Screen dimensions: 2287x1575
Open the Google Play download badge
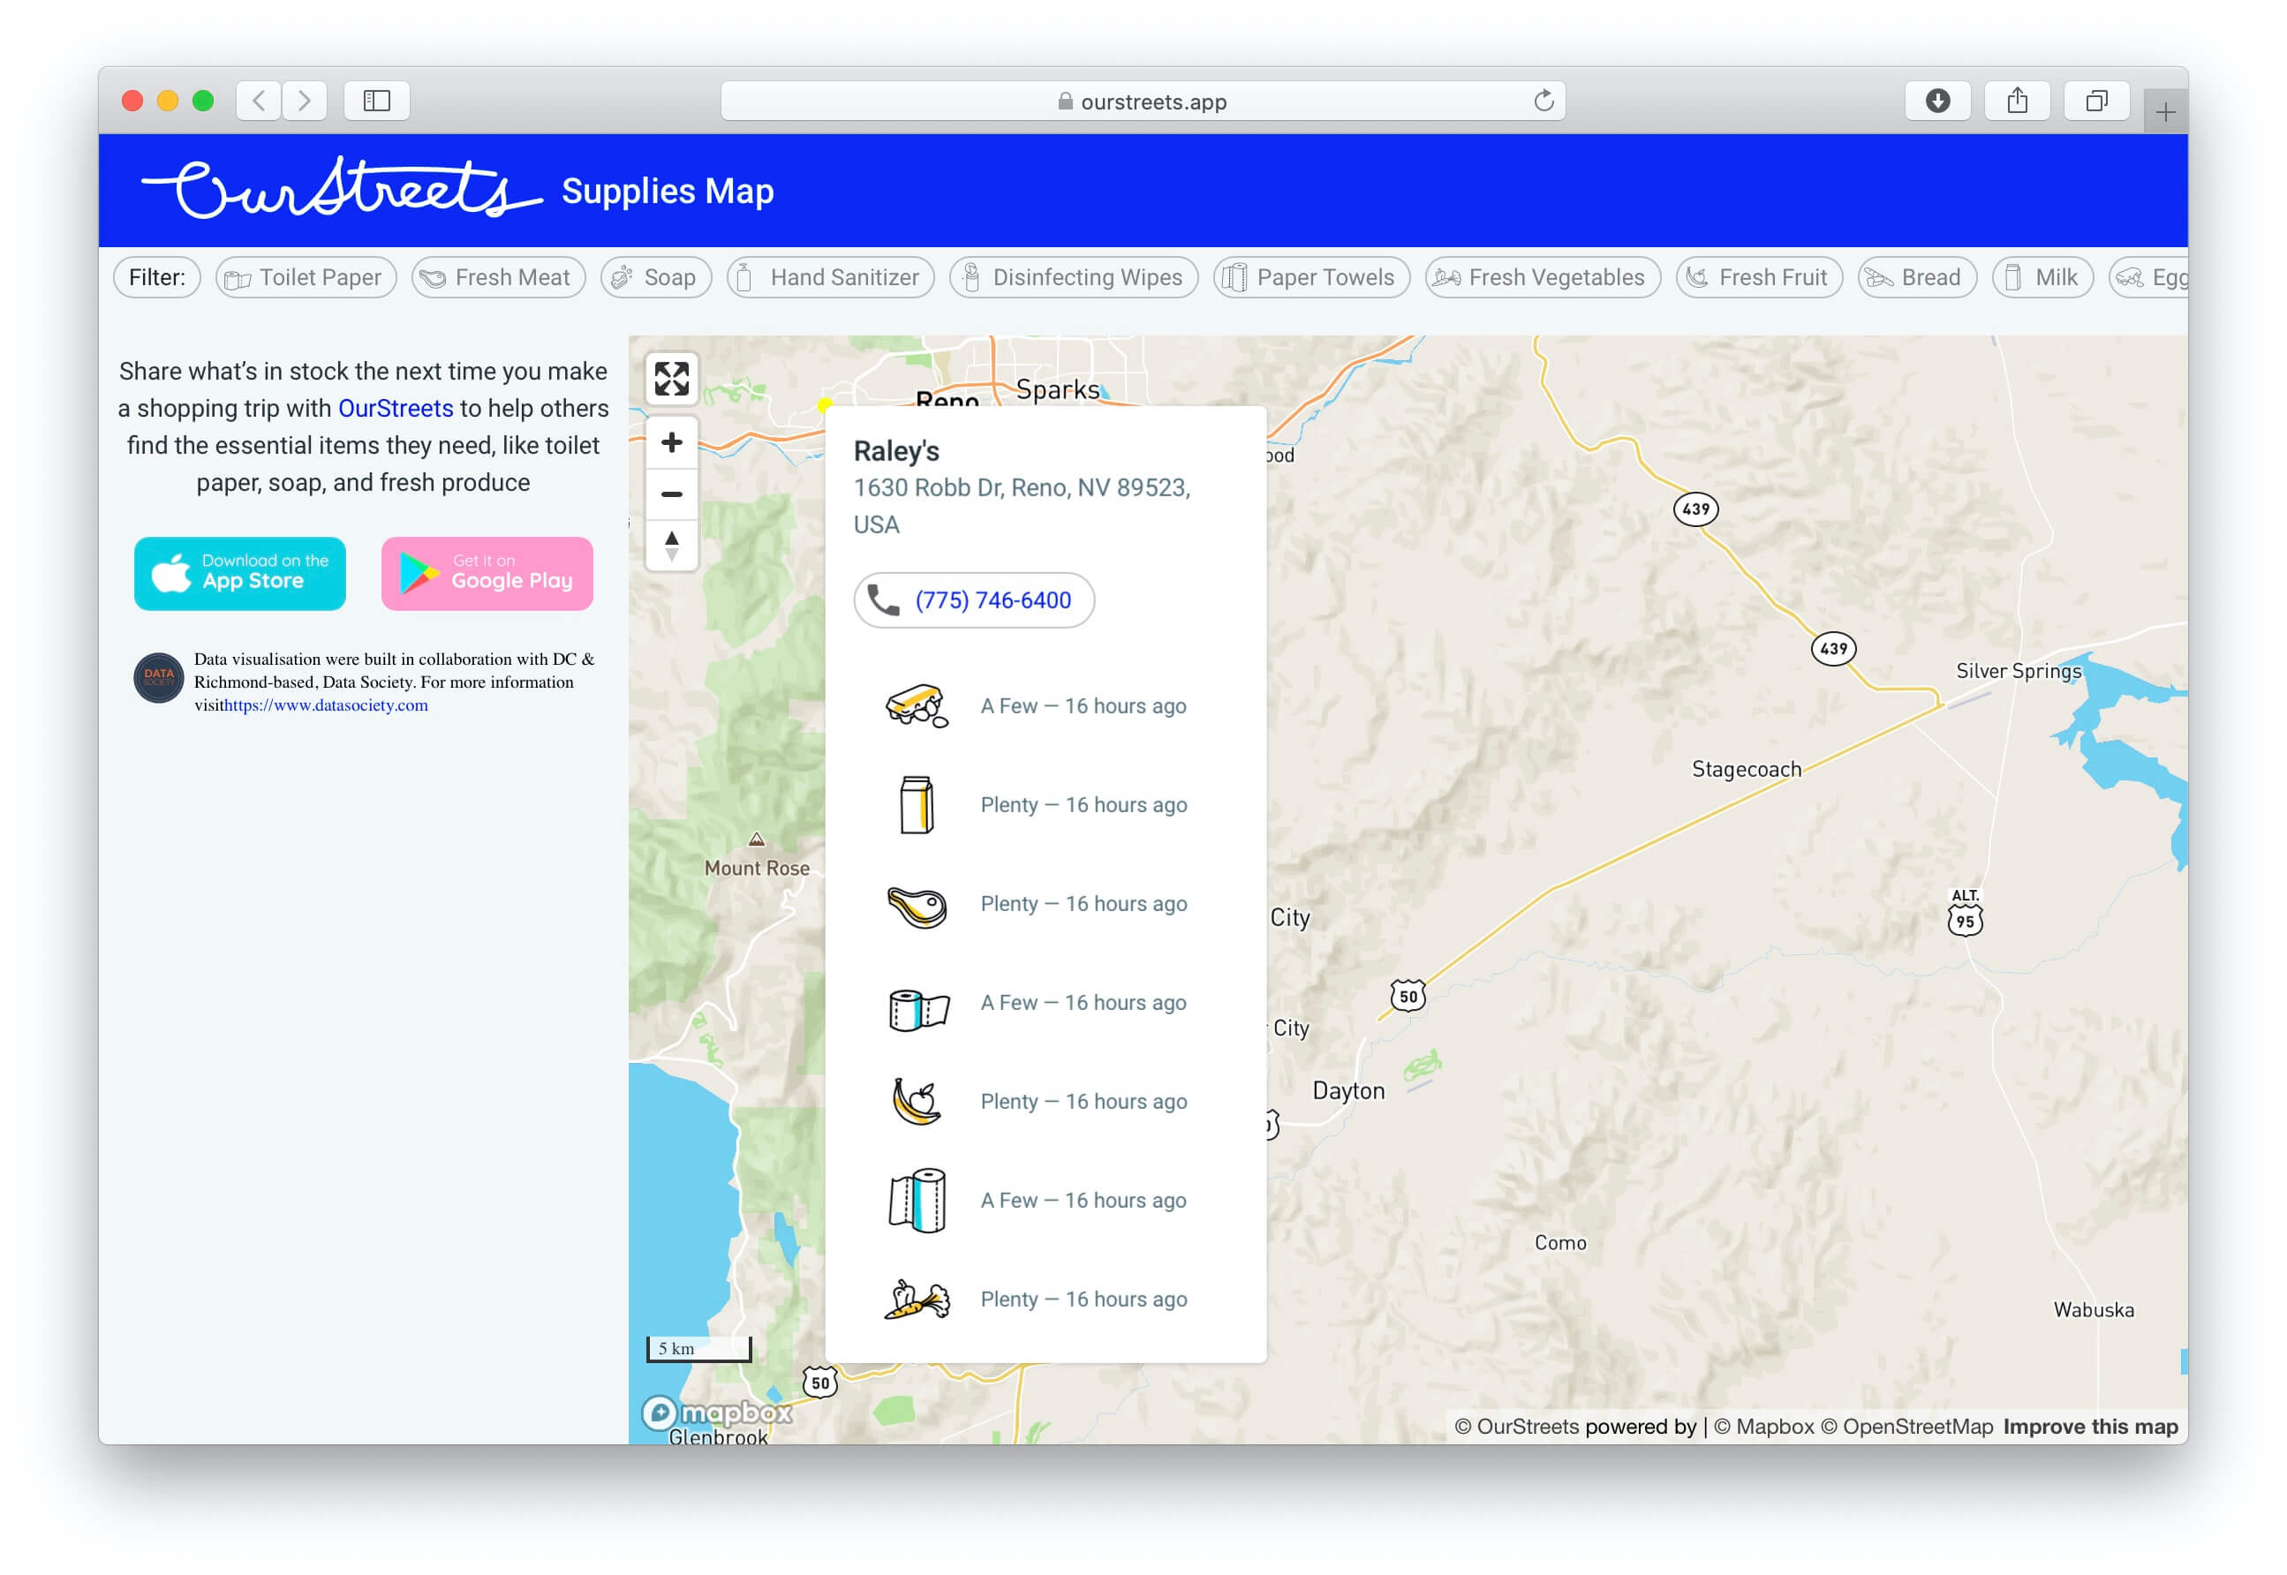[x=487, y=573]
